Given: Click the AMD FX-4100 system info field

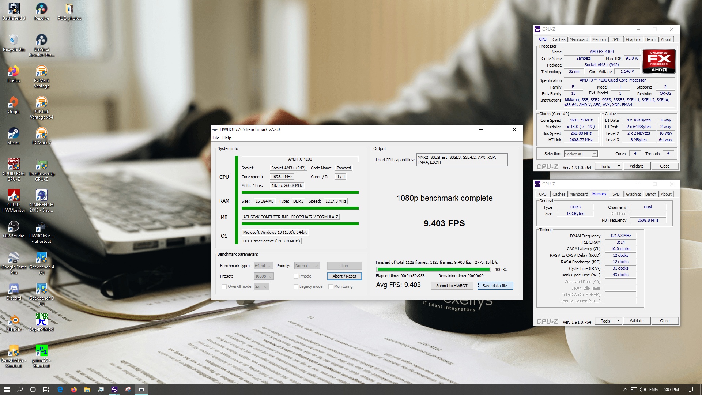Looking at the screenshot, I should point(300,159).
